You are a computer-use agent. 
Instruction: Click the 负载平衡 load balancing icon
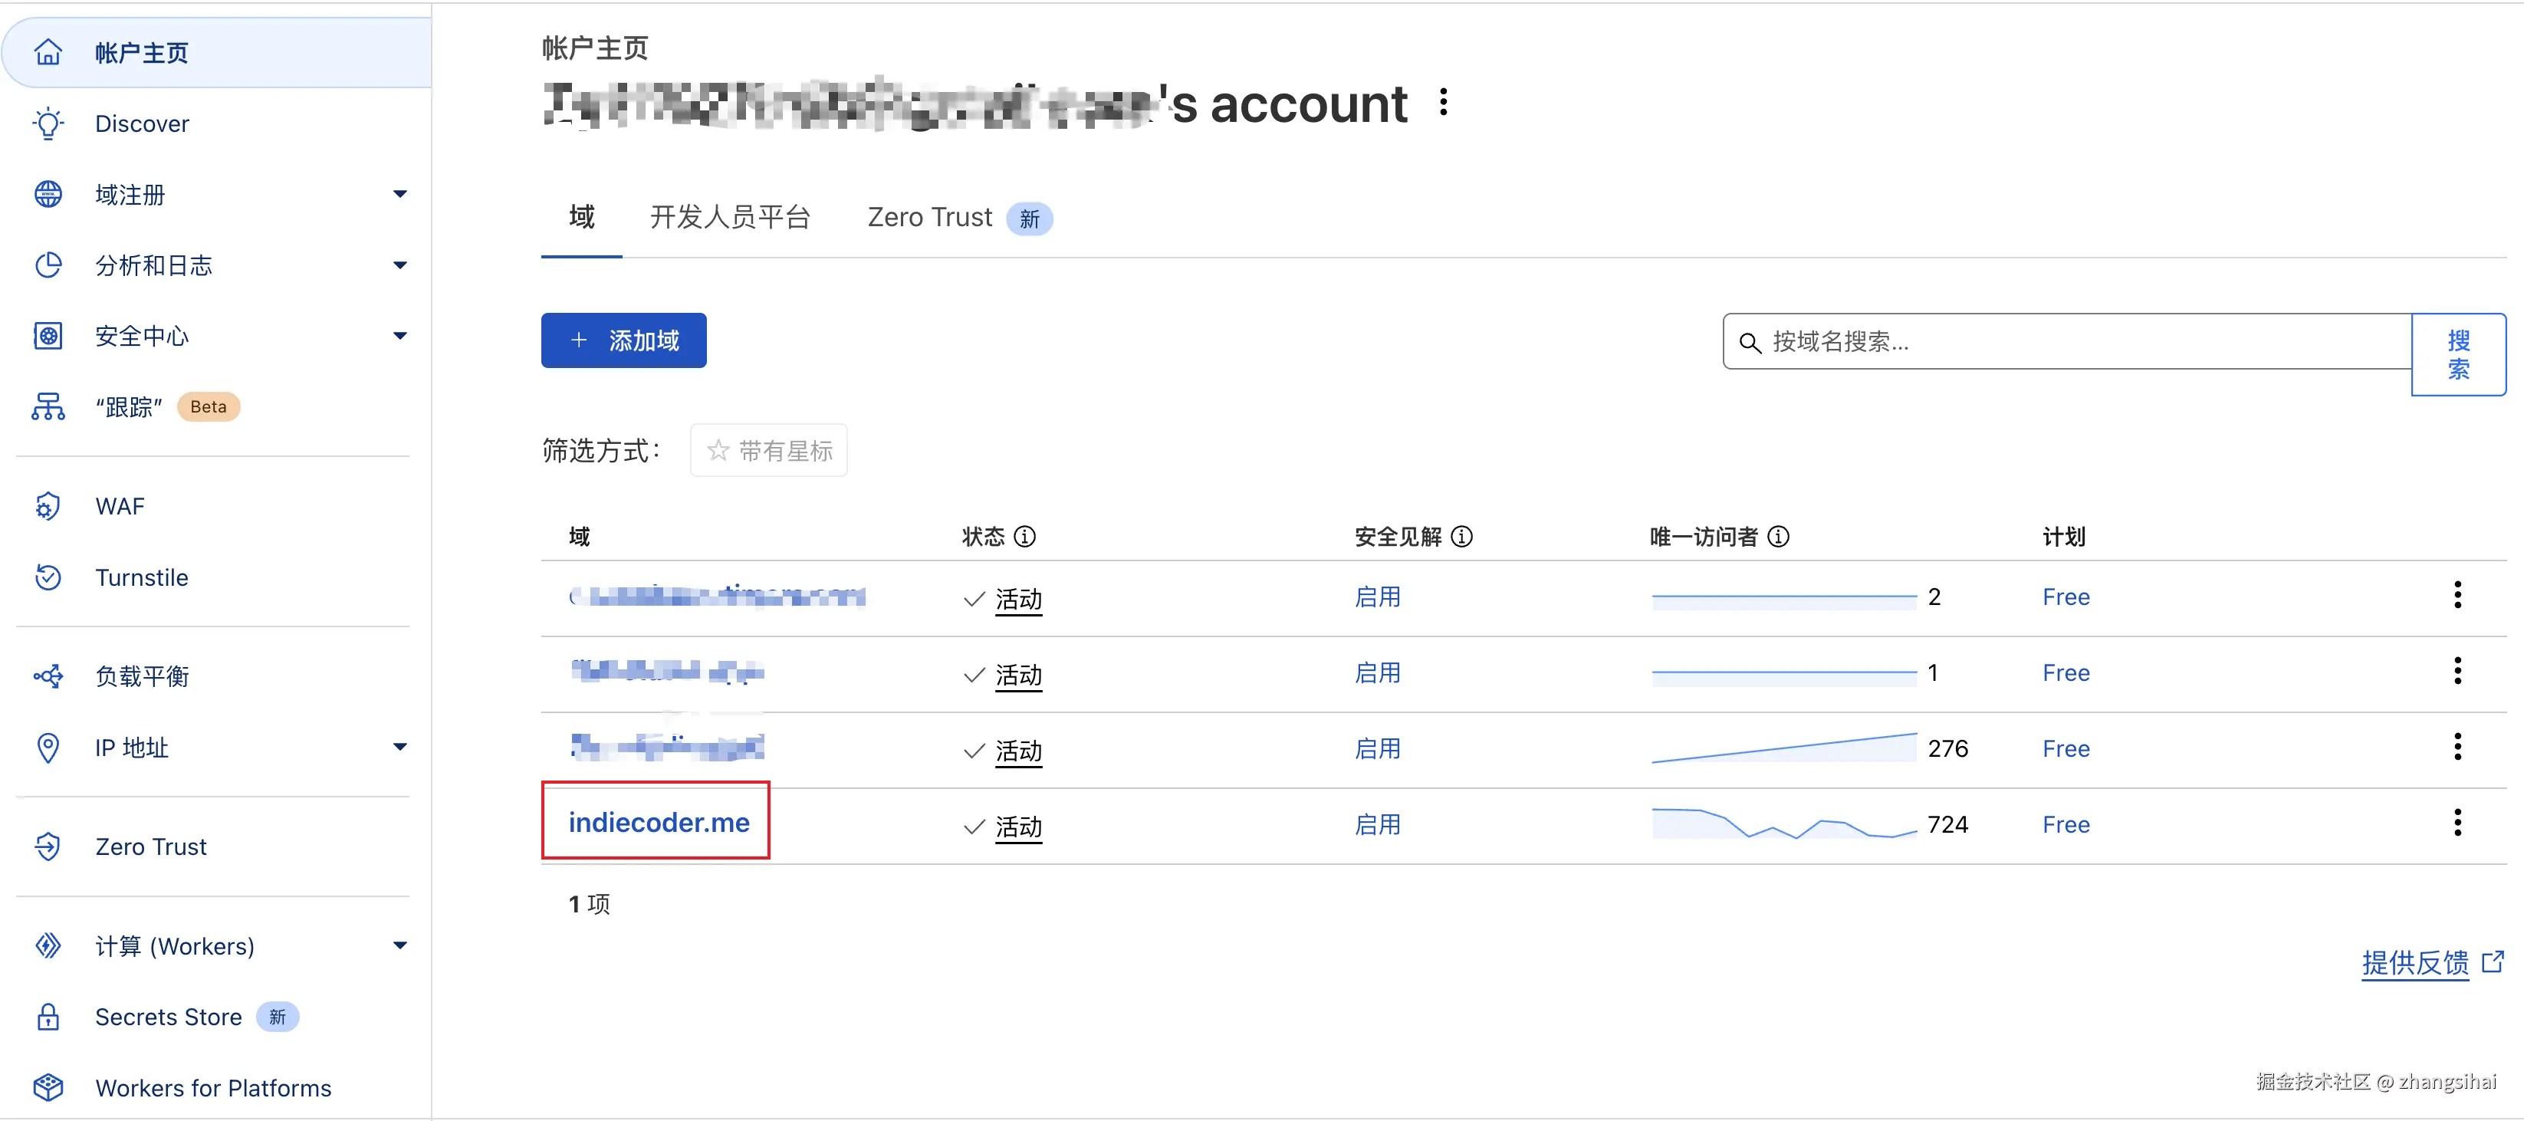point(47,676)
